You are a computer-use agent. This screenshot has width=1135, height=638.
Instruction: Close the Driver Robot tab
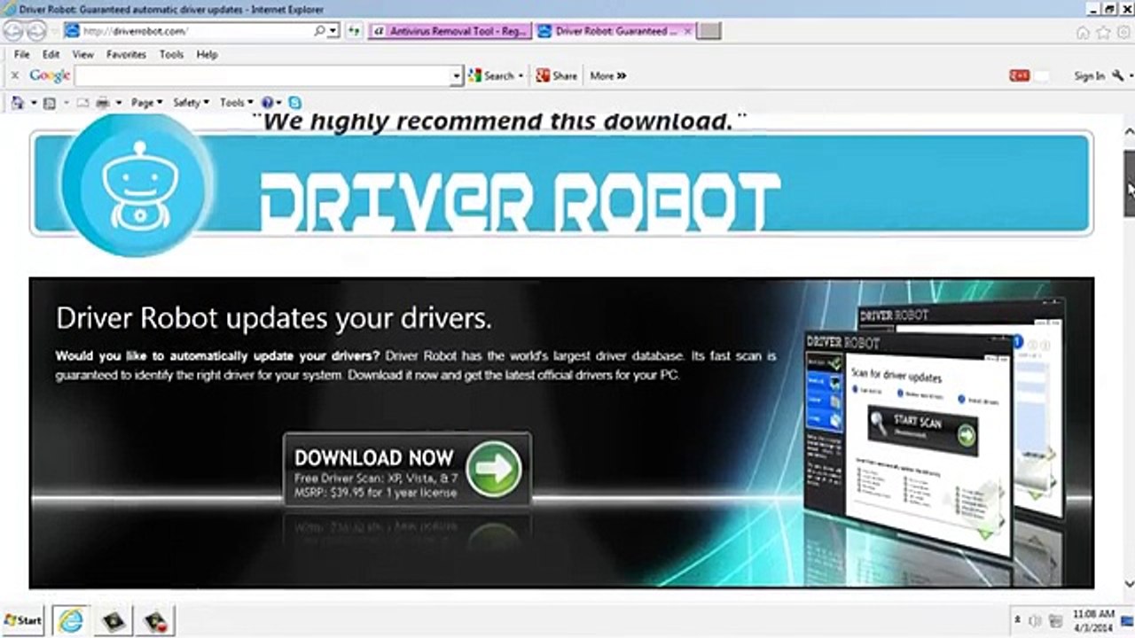click(687, 31)
